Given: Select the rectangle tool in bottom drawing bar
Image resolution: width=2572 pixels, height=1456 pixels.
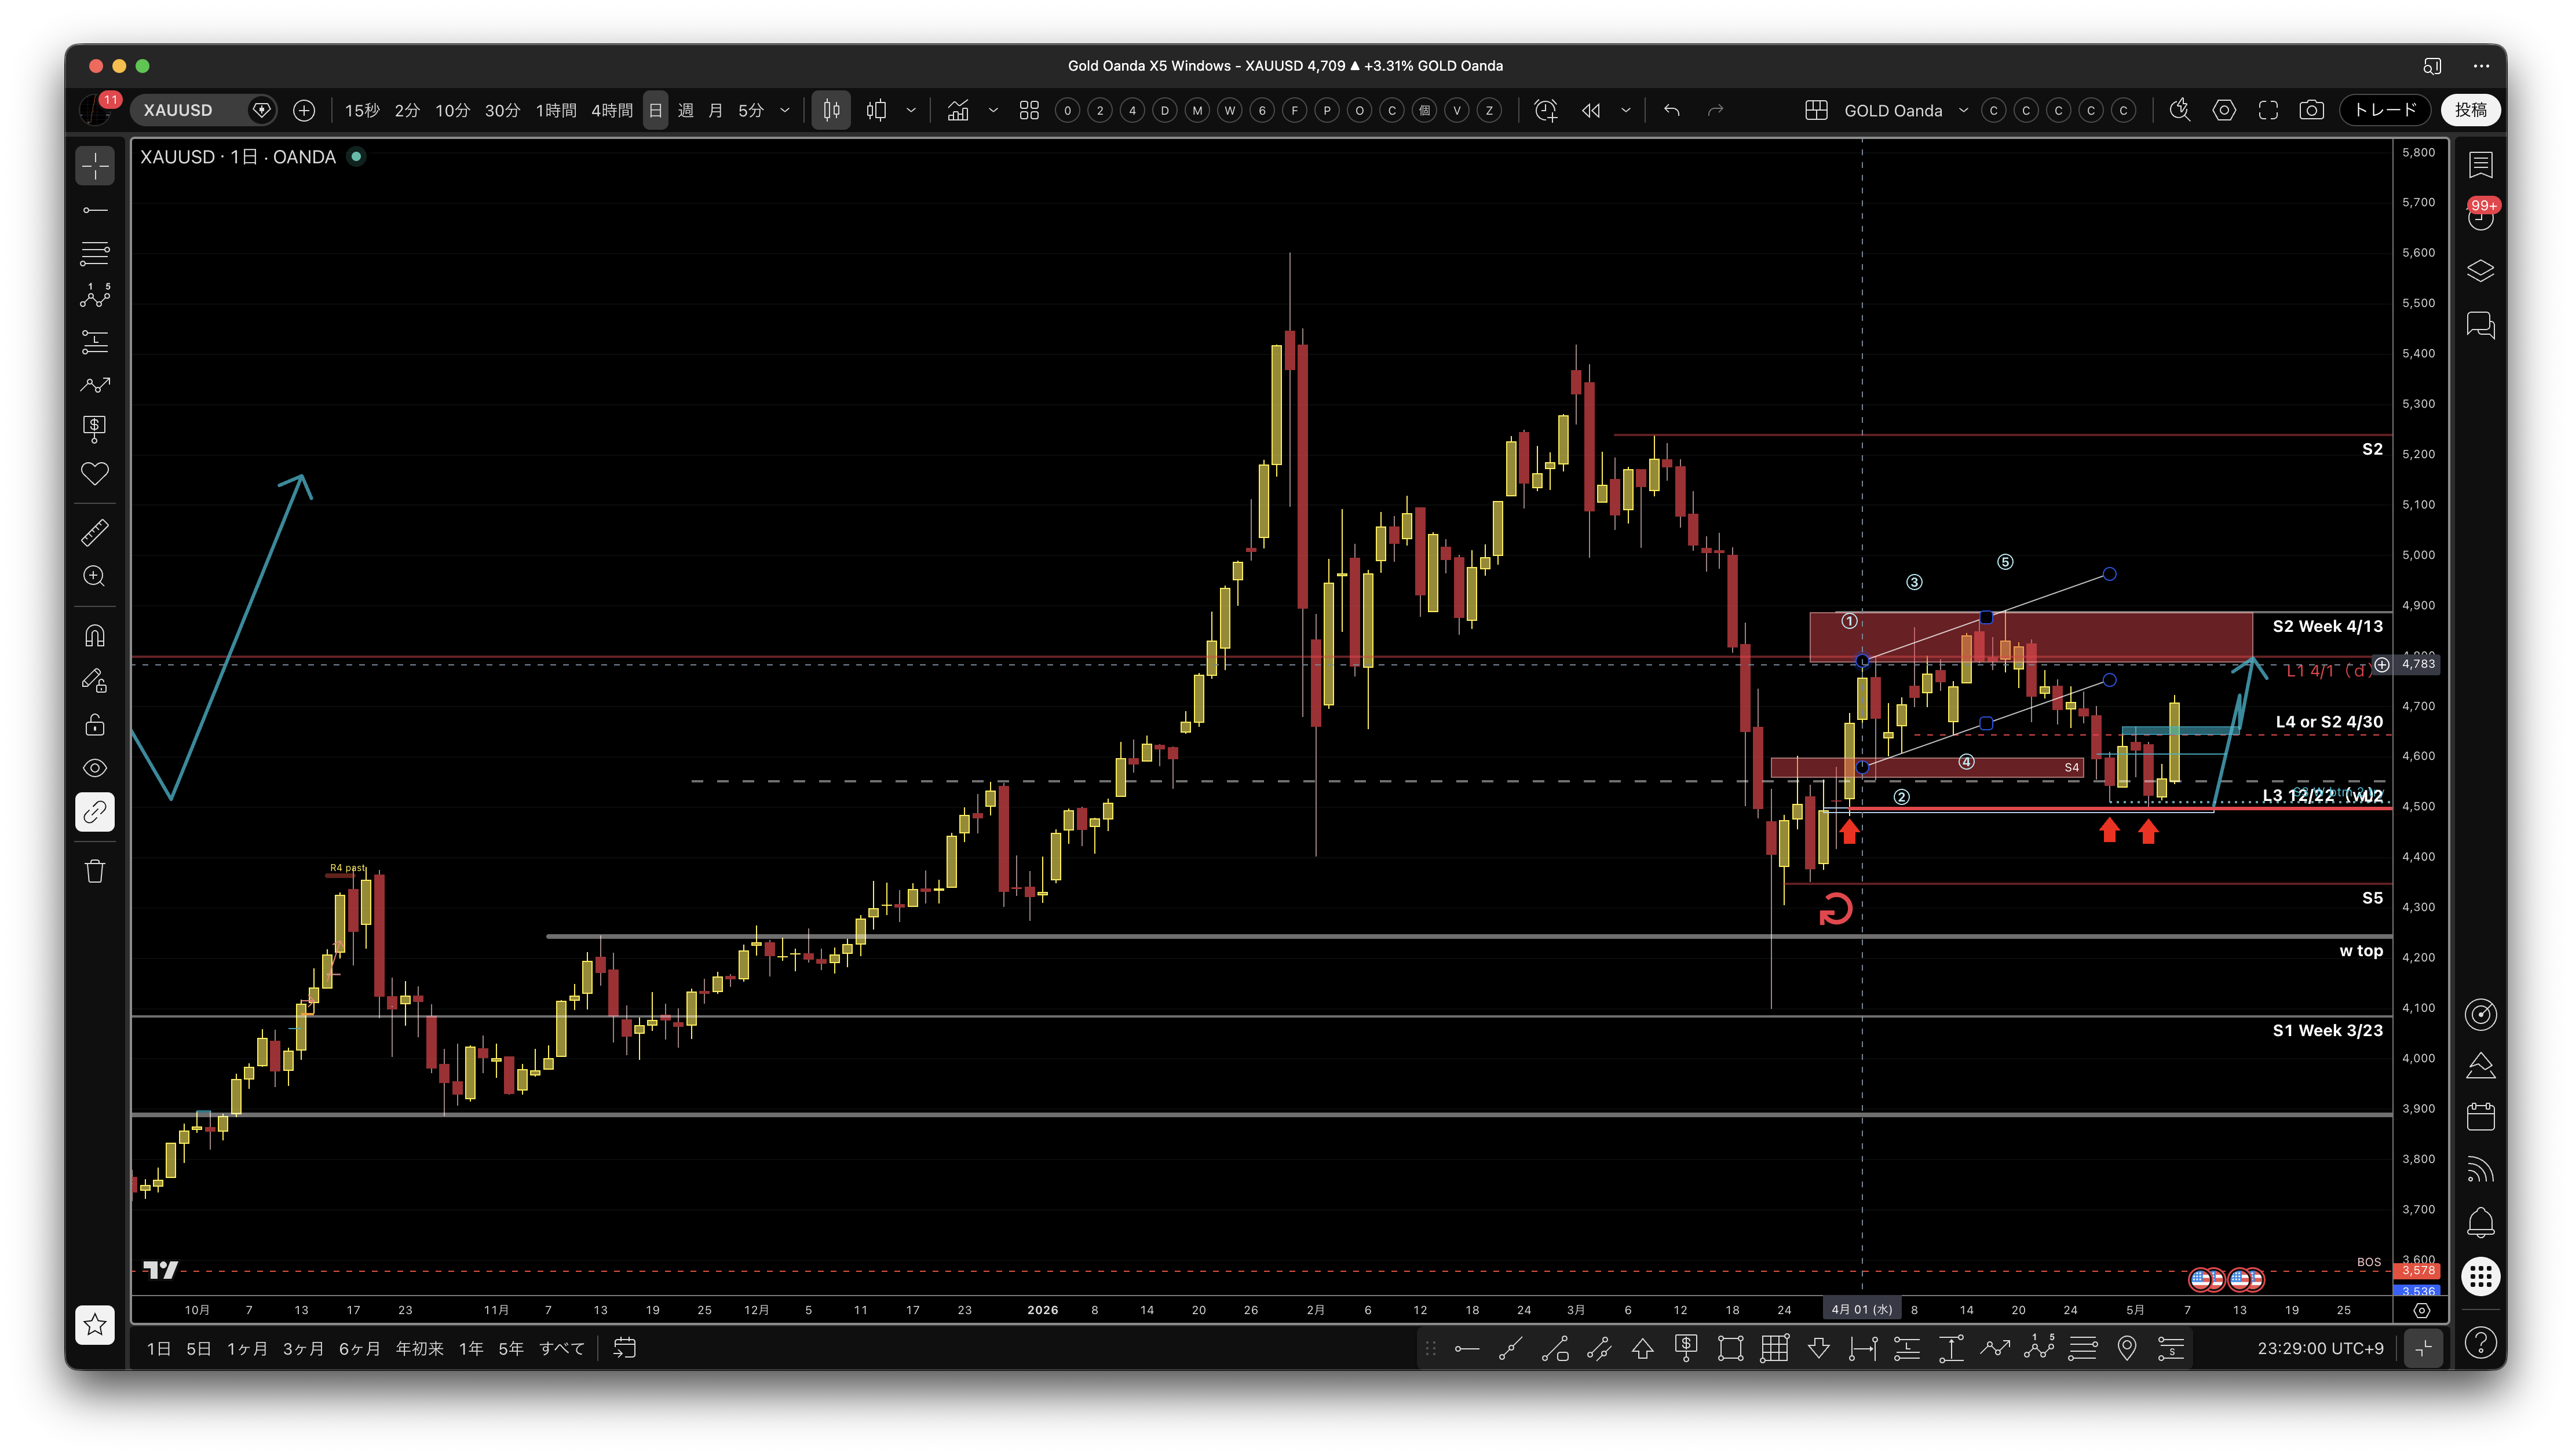Looking at the screenshot, I should [1731, 1349].
